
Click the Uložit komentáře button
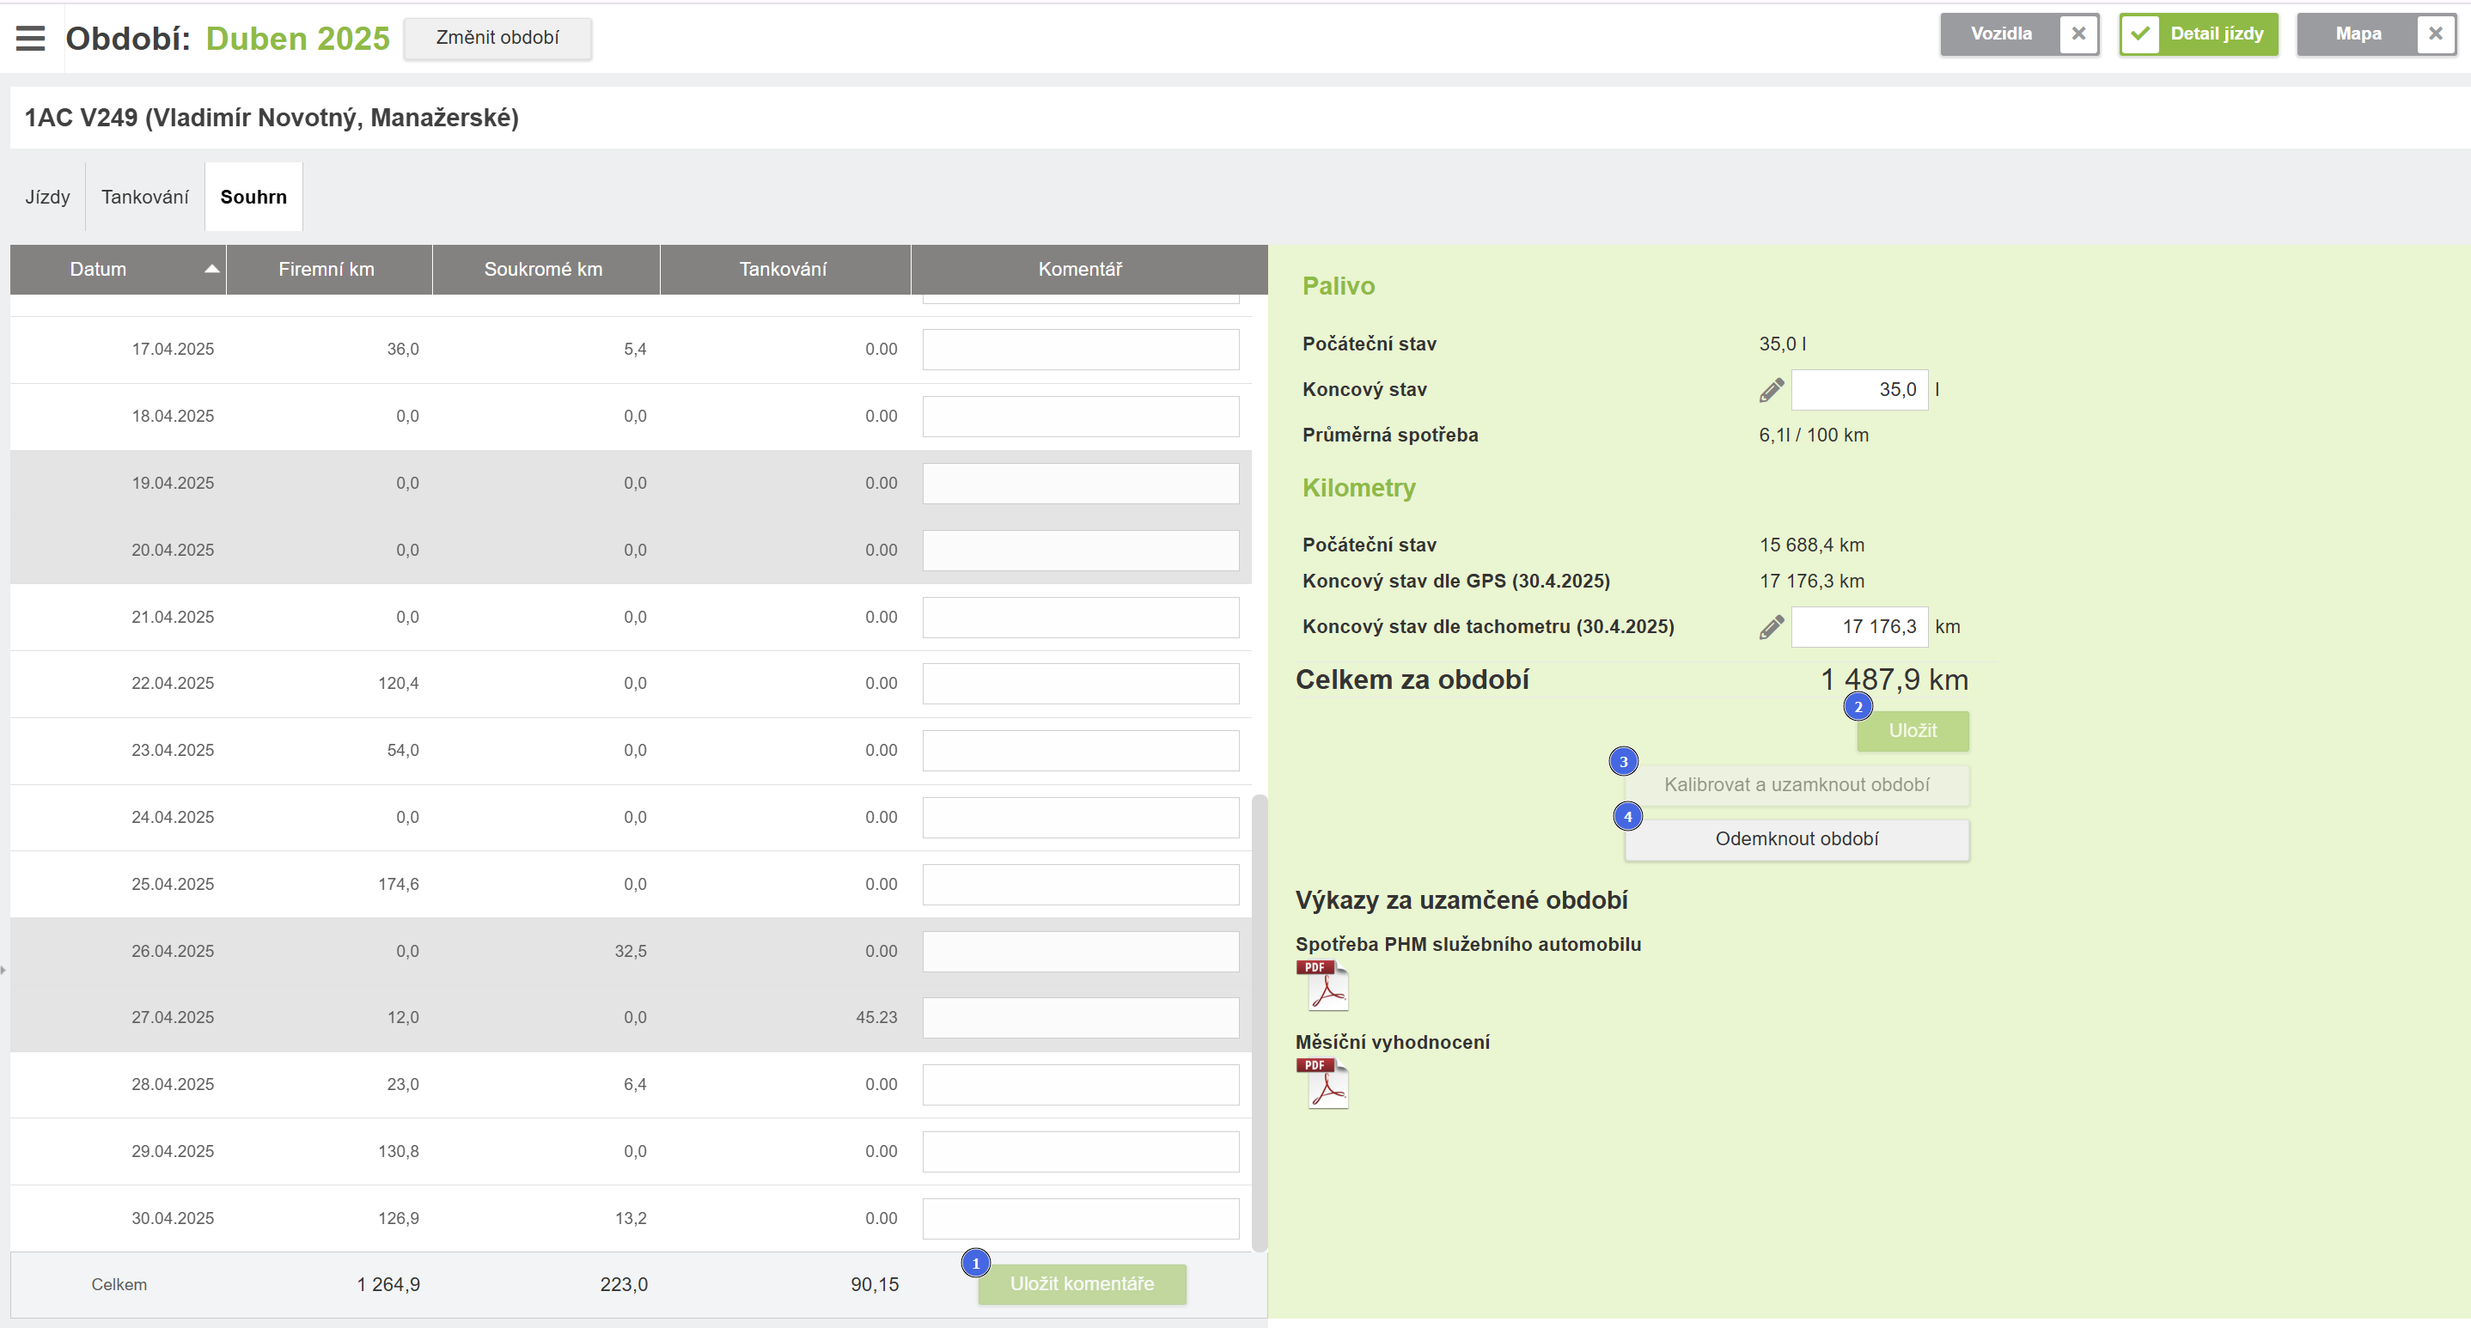[x=1081, y=1284]
